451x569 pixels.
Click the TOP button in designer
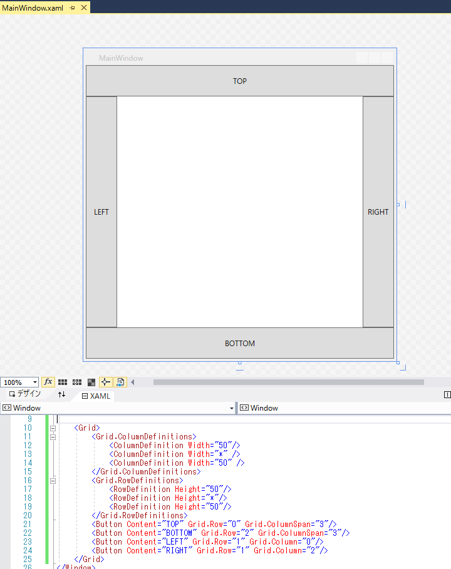click(240, 81)
